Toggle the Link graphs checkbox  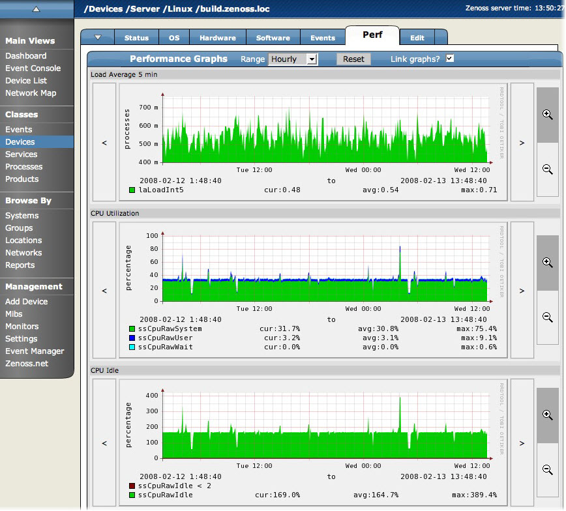pos(449,59)
